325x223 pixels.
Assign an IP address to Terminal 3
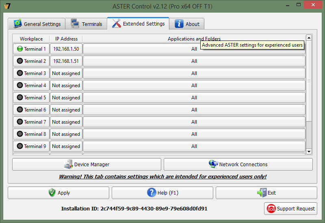[x=66, y=73]
